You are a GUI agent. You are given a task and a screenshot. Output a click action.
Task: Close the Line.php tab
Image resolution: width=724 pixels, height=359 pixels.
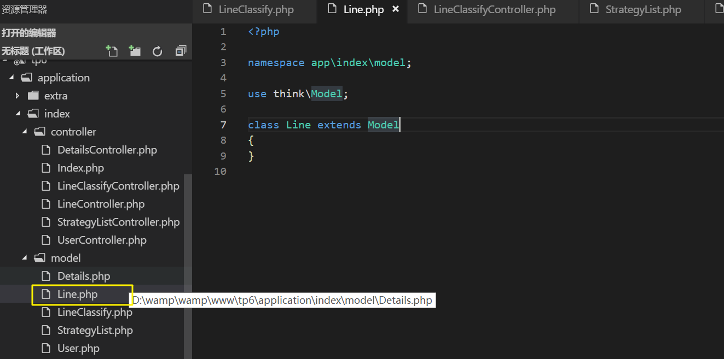[396, 9]
